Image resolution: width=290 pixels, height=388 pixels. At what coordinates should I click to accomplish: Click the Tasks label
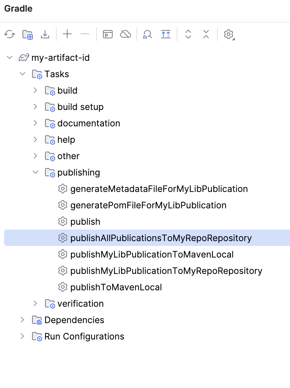point(57,74)
